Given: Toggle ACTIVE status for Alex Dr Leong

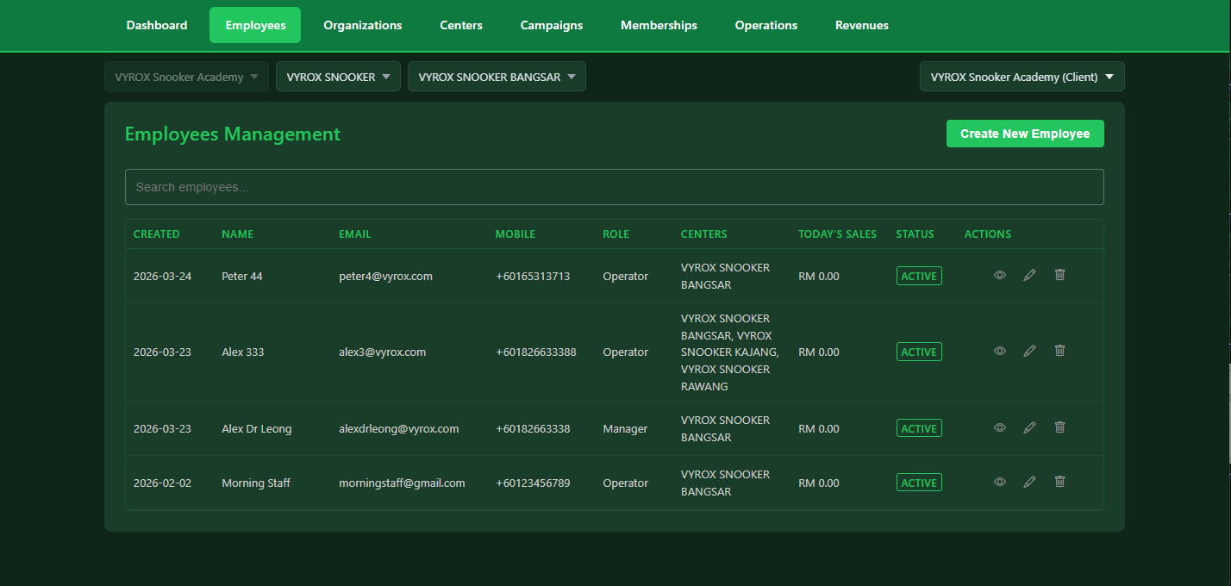Looking at the screenshot, I should [x=919, y=427].
